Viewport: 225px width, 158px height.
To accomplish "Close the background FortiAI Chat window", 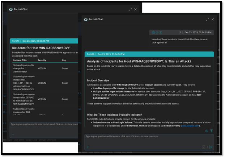I will (135, 9).
